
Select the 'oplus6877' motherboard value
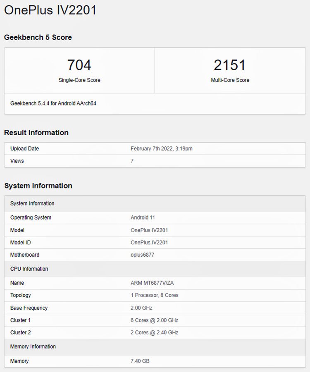pos(142,255)
